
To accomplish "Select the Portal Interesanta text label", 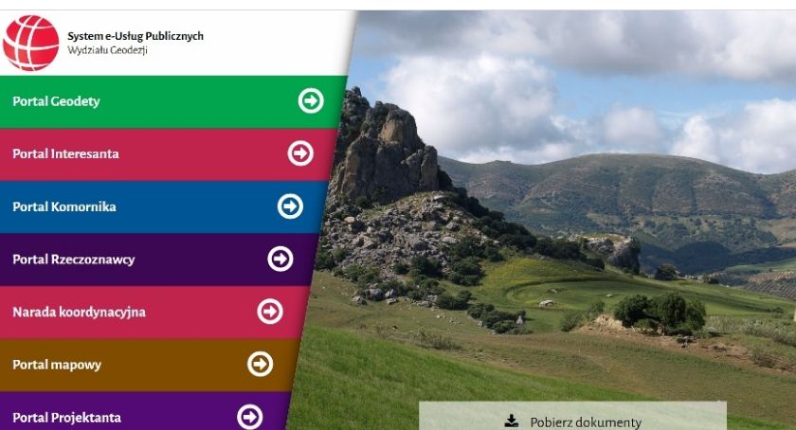I will [65, 153].
